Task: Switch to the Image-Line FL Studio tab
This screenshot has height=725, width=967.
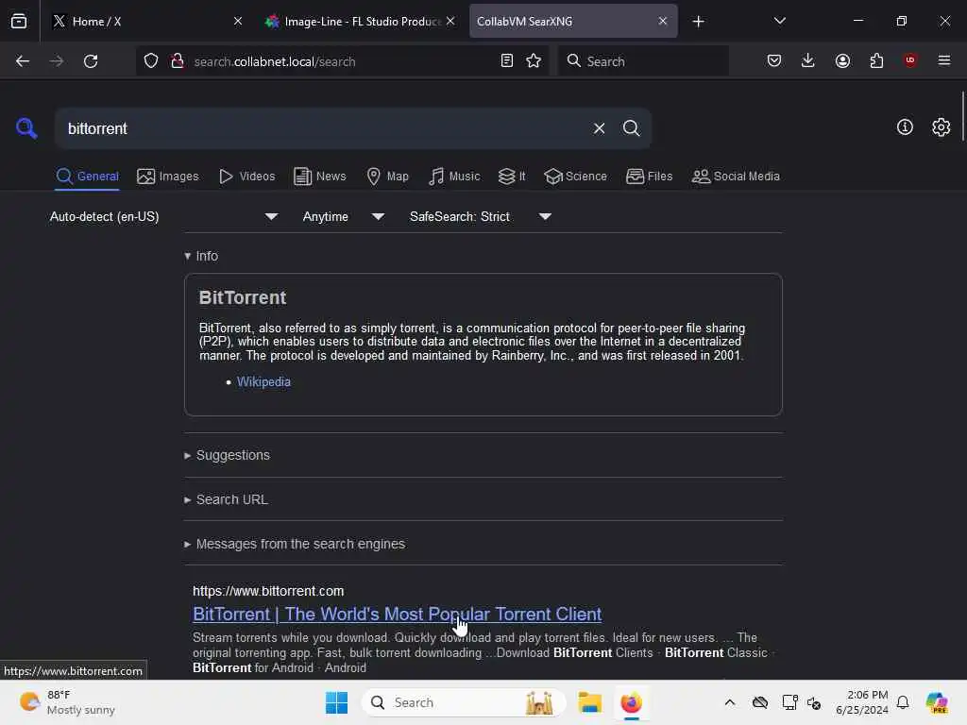Action: pos(360,21)
